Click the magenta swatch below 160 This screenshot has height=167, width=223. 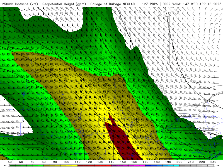137,166
